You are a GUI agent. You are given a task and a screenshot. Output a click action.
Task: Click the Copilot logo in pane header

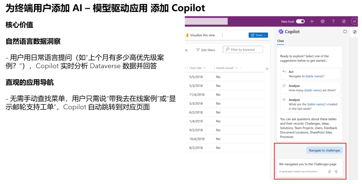281,31
